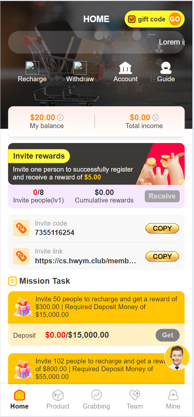
Task: Expand My balance arrow details
Action: tap(60, 117)
